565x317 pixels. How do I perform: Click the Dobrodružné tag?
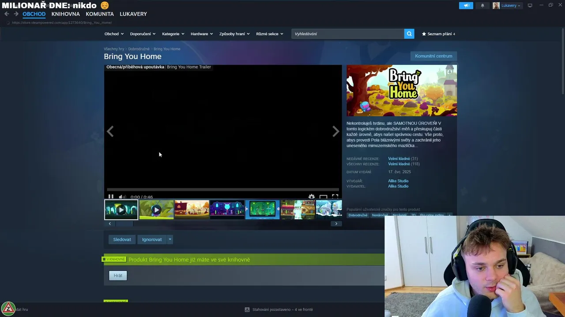tap(358, 215)
